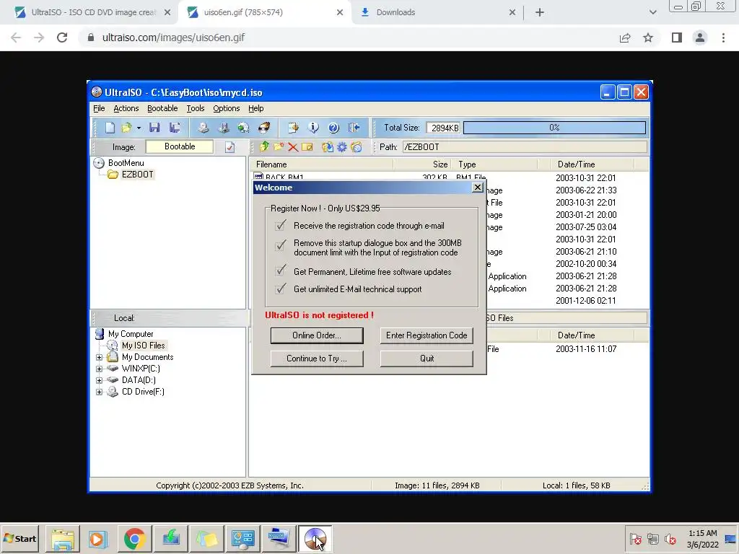The height and width of the screenshot is (554, 739).
Task: Toggle Get Permanent, Lifetime free updates checkmark
Action: 281,271
